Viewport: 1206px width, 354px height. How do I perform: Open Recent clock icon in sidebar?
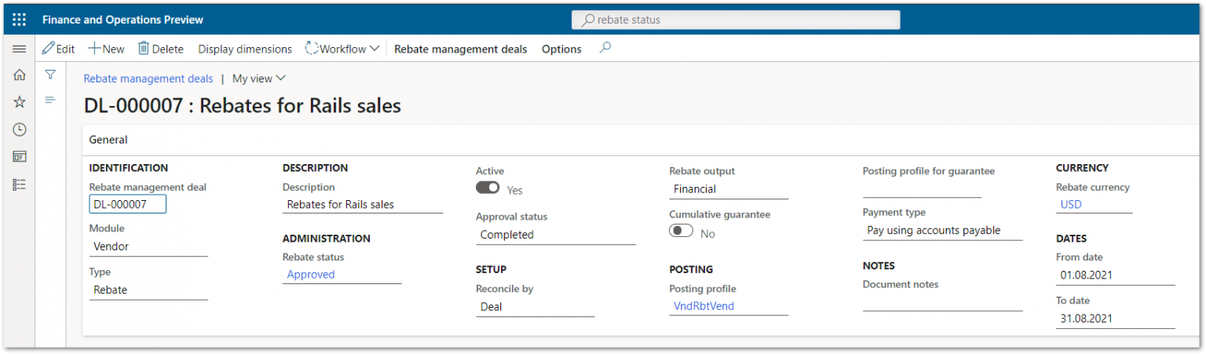pos(20,130)
